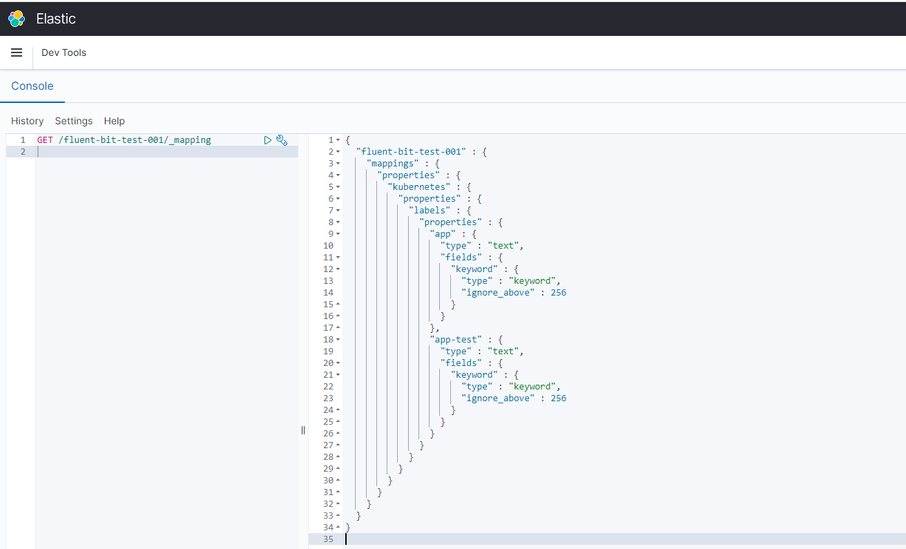Open Settings in the console menu
This screenshot has height=549, width=906.
click(x=74, y=121)
